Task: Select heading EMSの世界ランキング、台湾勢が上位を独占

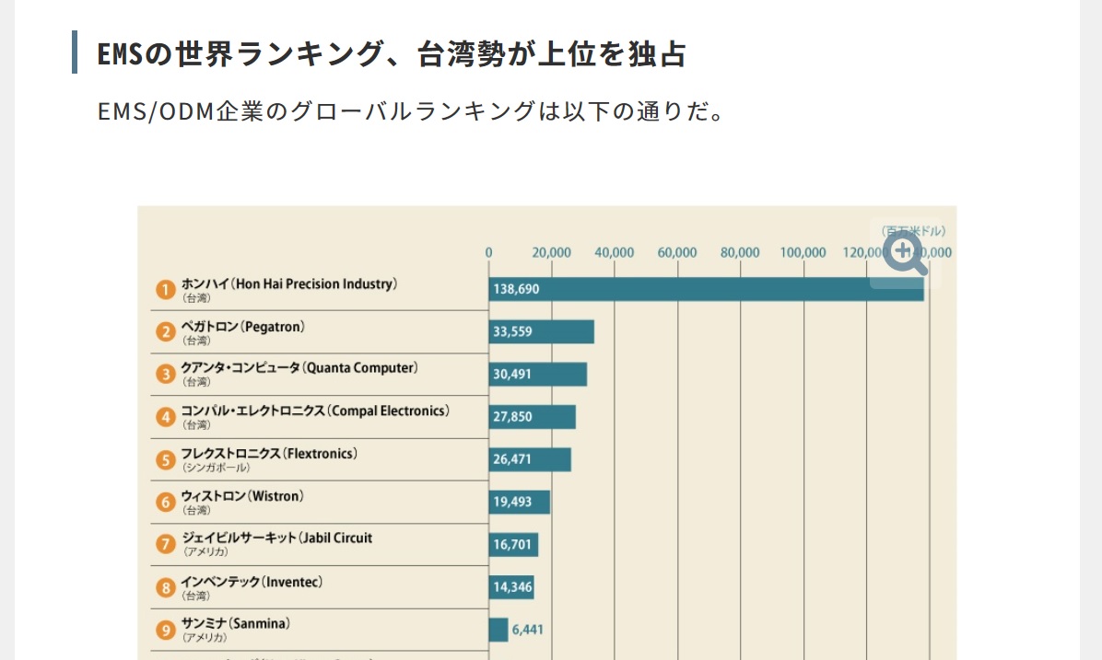Action: (x=391, y=53)
